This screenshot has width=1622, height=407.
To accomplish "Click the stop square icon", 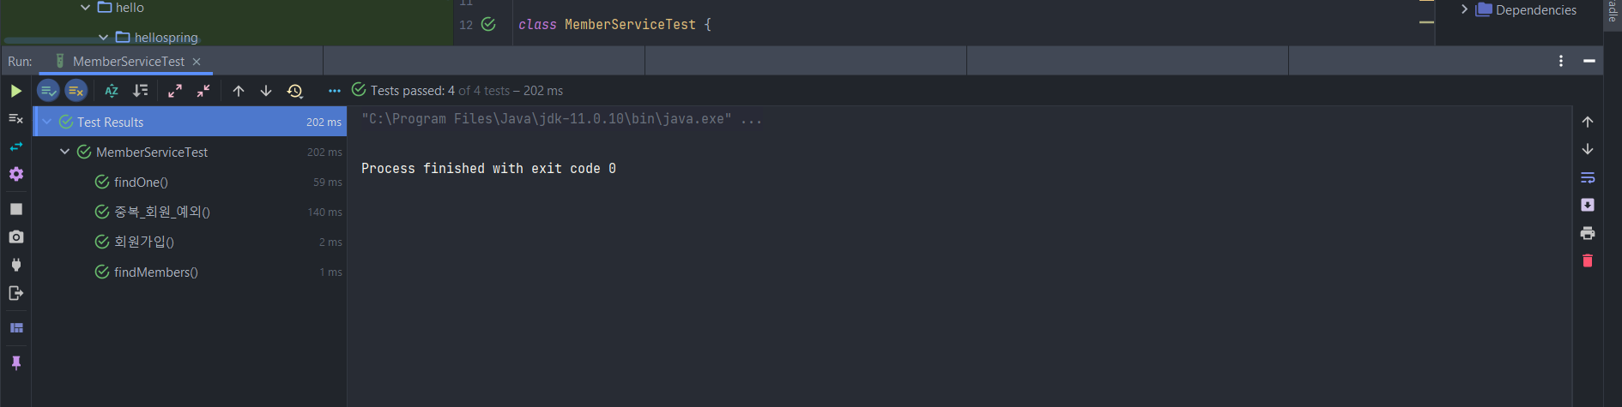I will (x=15, y=209).
